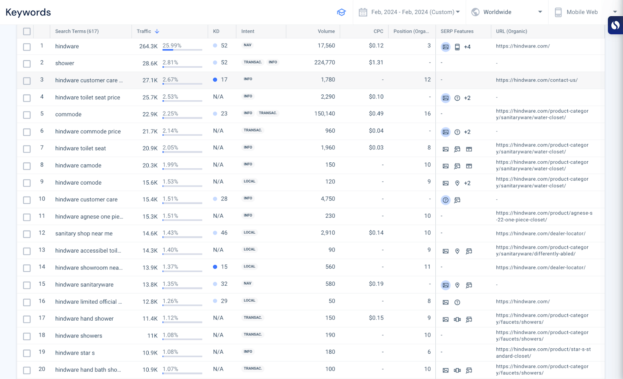
Task: Click the Search Terms (617) column header
Action: pyautogui.click(x=77, y=31)
